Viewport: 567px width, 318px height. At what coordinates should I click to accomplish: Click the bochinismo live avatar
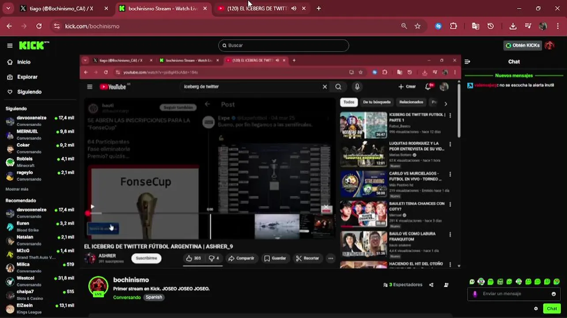pyautogui.click(x=98, y=286)
